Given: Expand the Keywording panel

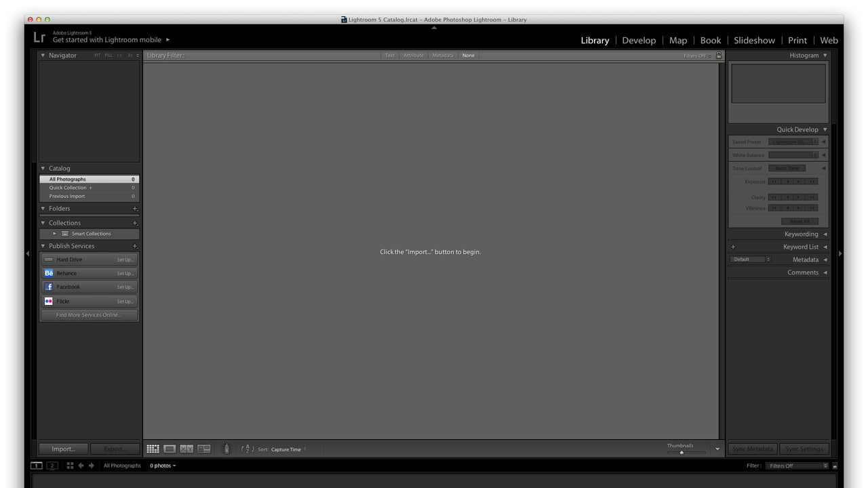Looking at the screenshot, I should [x=825, y=234].
